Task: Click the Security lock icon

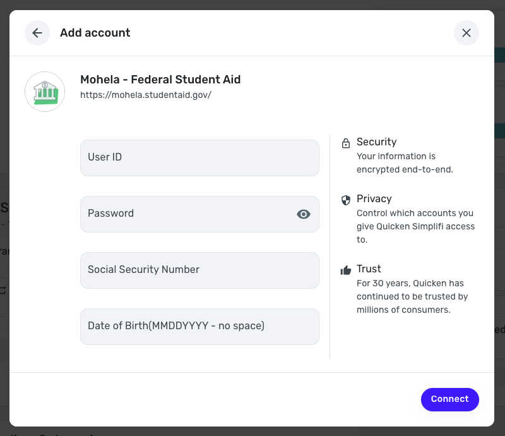Action: click(x=346, y=143)
